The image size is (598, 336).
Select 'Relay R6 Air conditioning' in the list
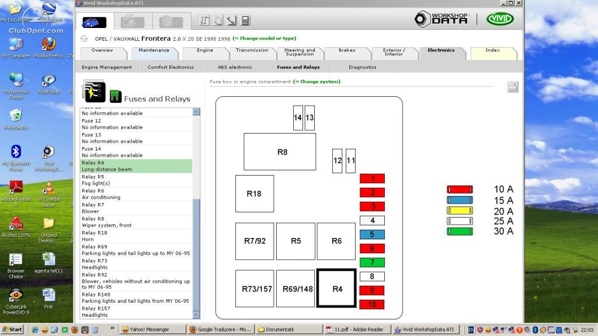click(x=136, y=194)
